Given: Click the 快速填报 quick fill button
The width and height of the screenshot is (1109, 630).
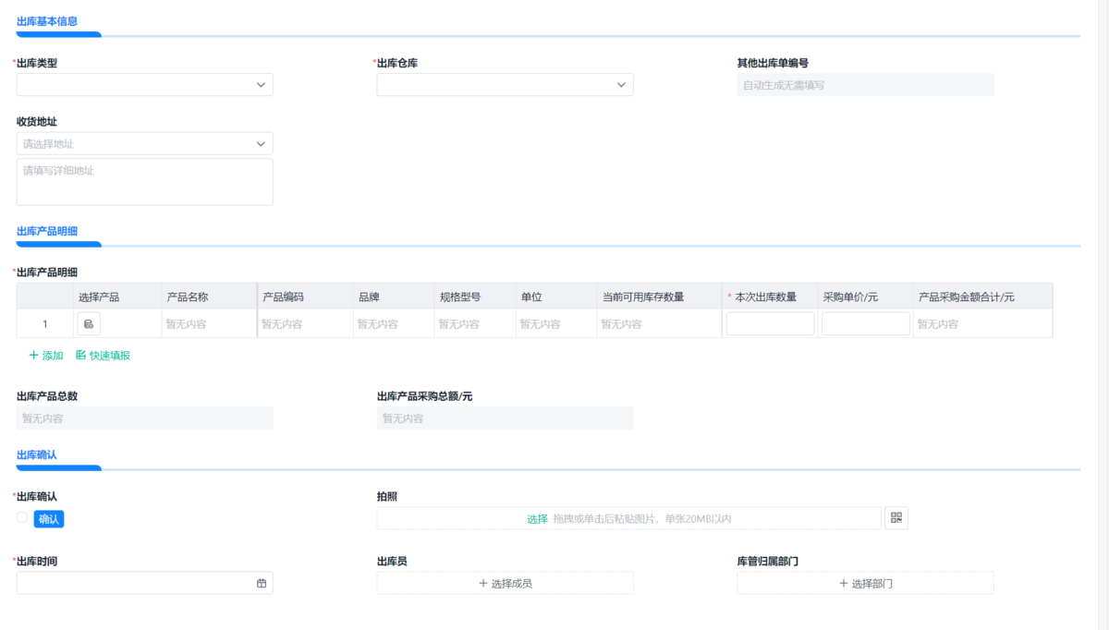Looking at the screenshot, I should [x=103, y=356].
